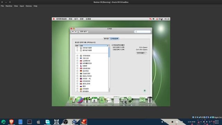Screen dimensions: 222x125
Task: Open the 도움말 menu
Action: pos(88,19)
